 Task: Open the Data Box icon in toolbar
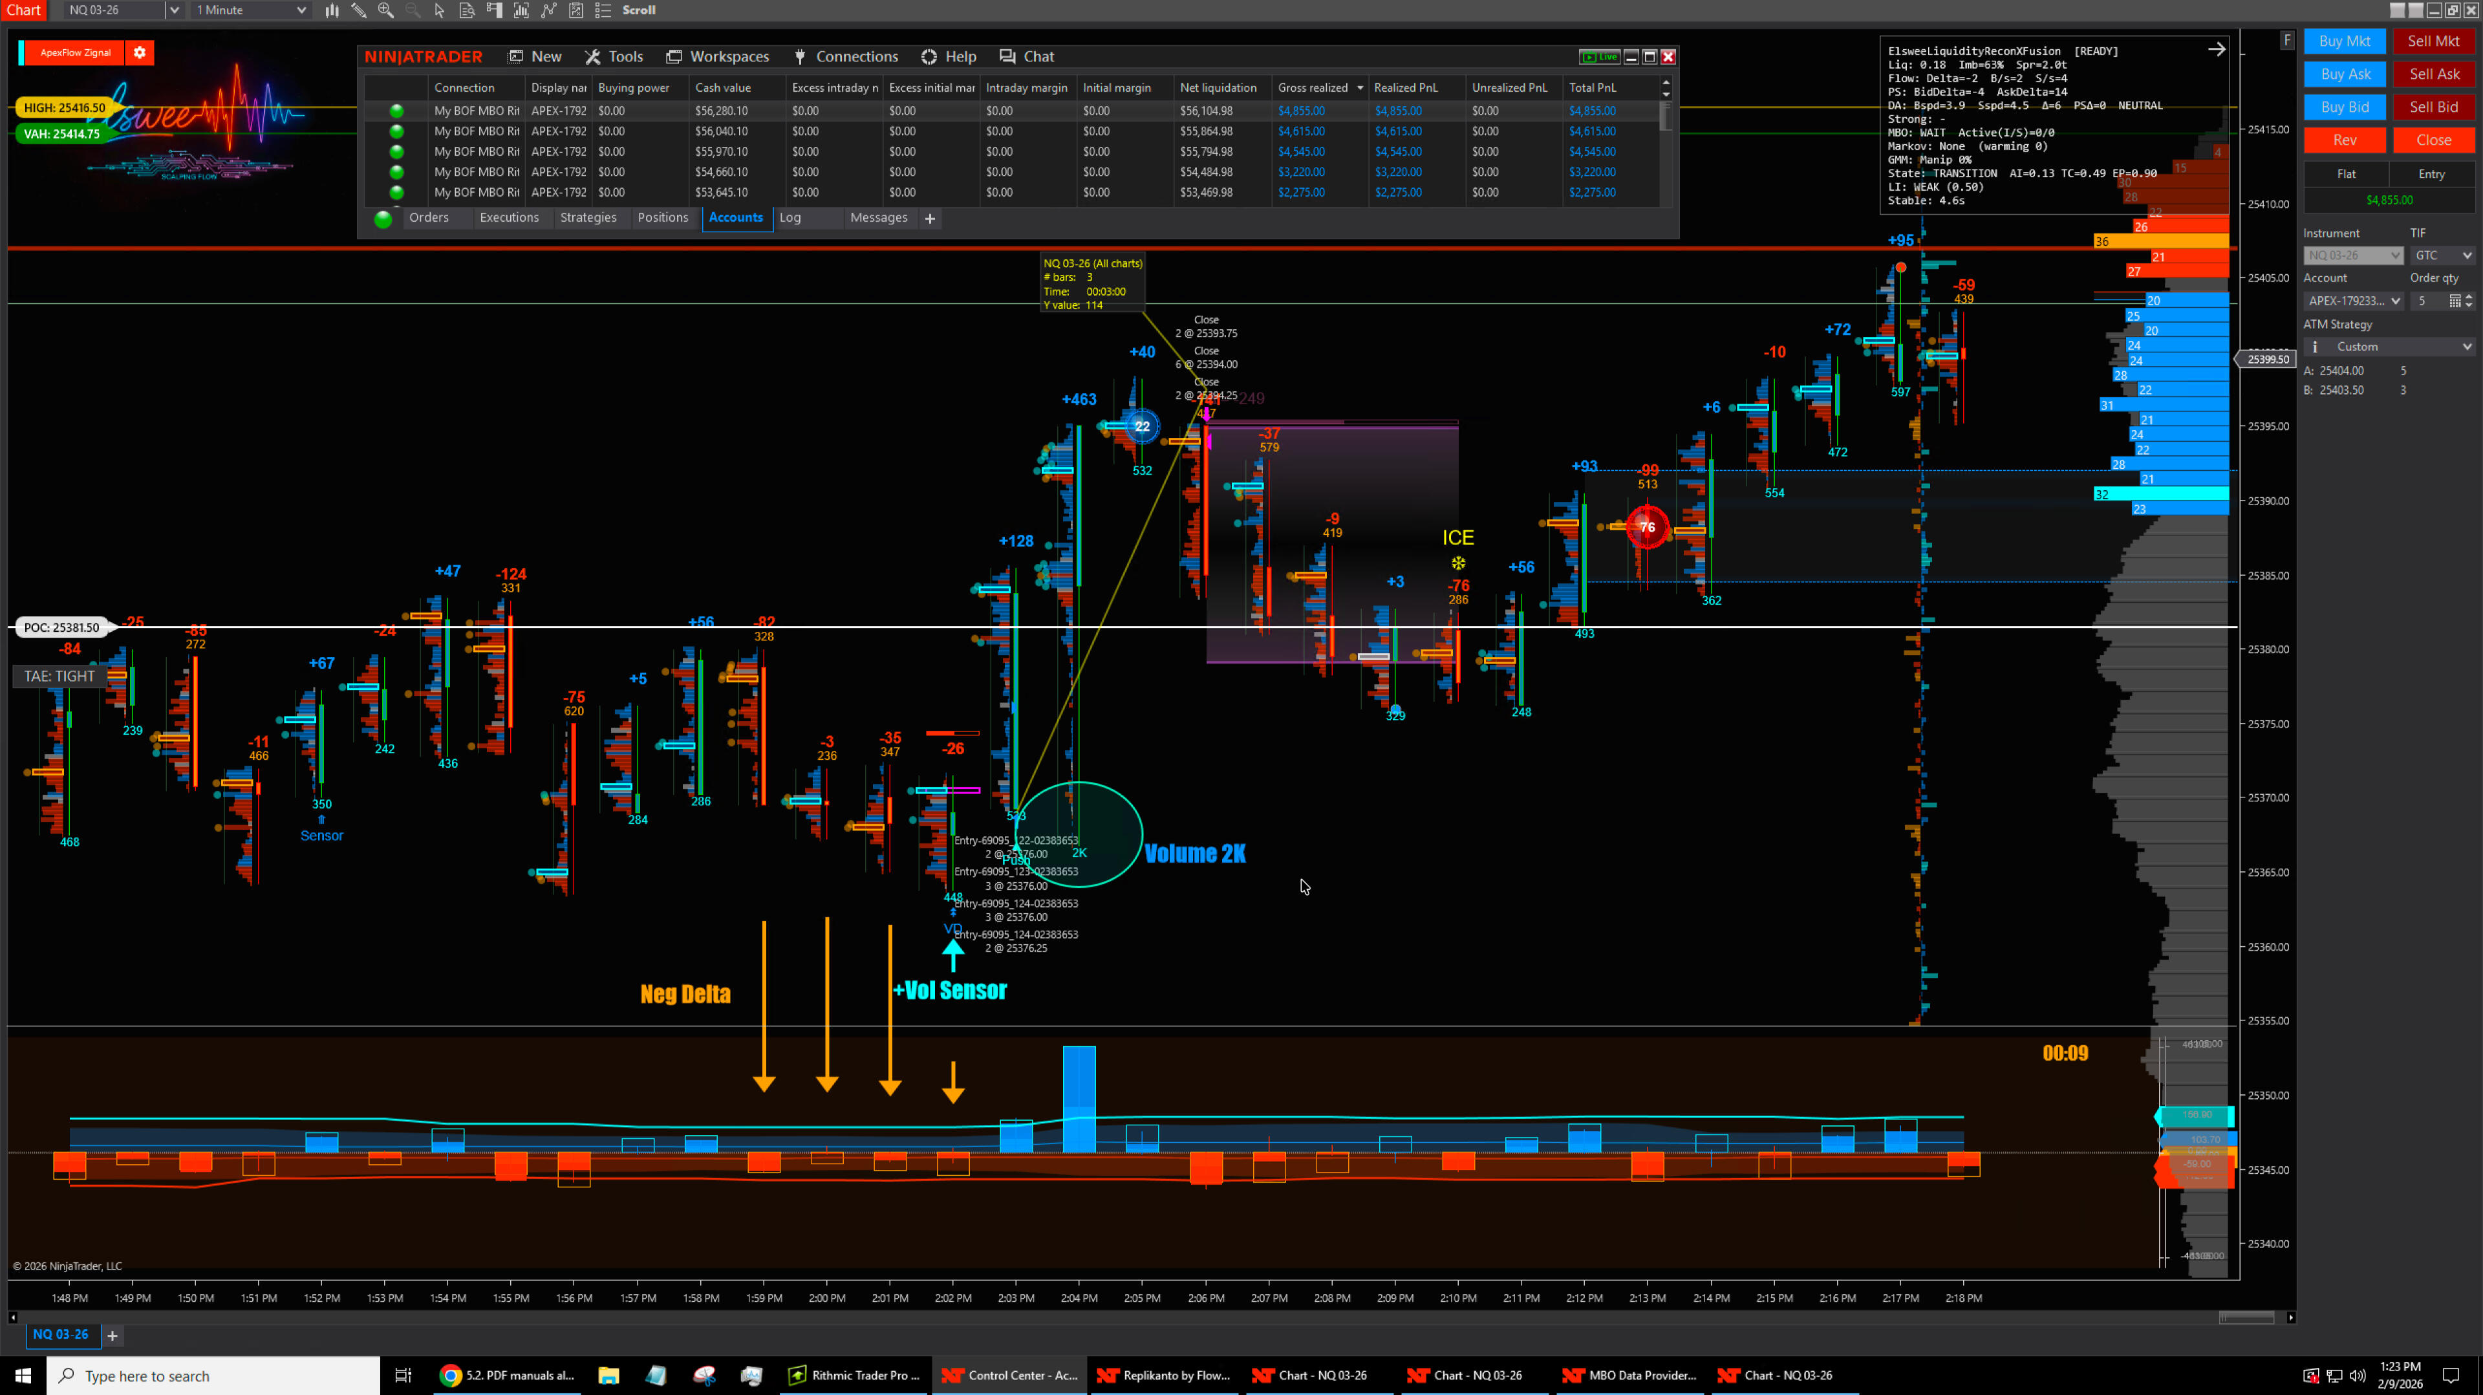click(466, 10)
